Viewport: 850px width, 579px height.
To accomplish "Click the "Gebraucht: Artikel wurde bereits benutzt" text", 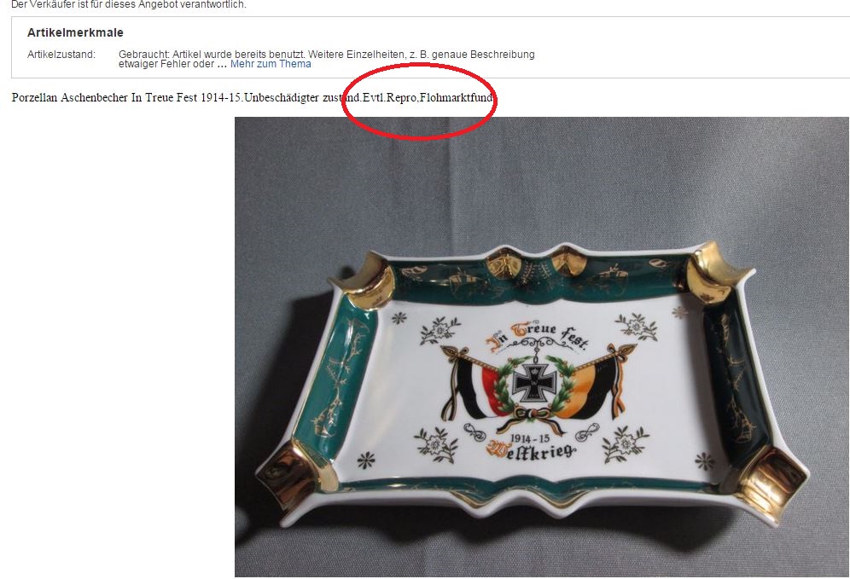I will tap(212, 55).
